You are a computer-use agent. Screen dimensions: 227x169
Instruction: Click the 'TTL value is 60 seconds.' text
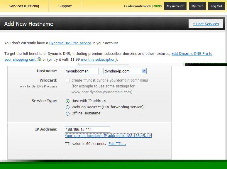pyautogui.click(x=85, y=144)
